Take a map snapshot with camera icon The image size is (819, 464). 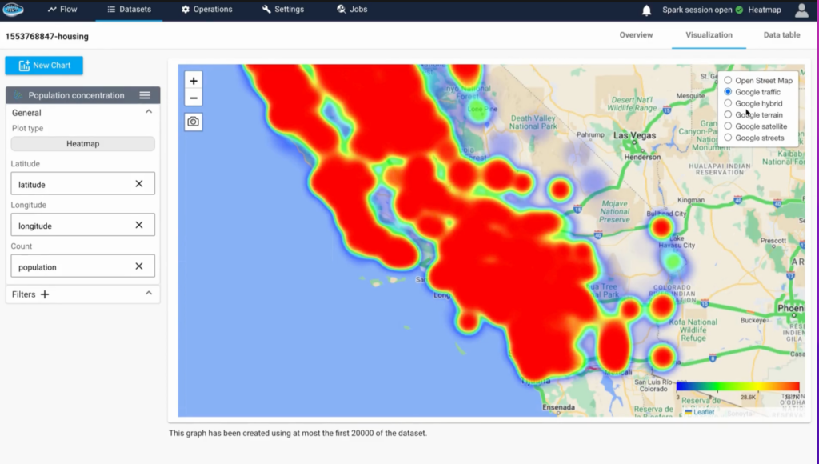194,122
